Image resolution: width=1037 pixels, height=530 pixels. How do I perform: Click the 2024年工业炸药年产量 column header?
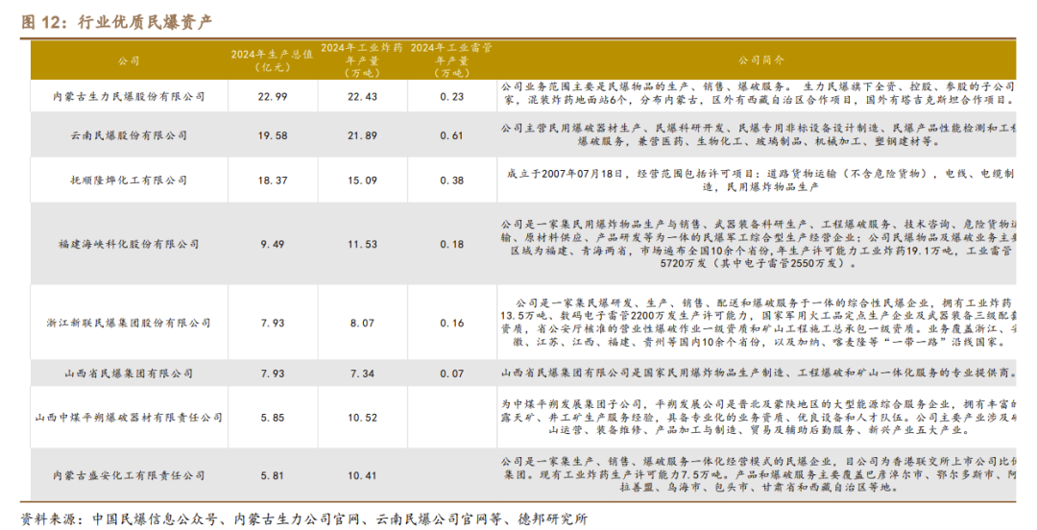point(362,60)
